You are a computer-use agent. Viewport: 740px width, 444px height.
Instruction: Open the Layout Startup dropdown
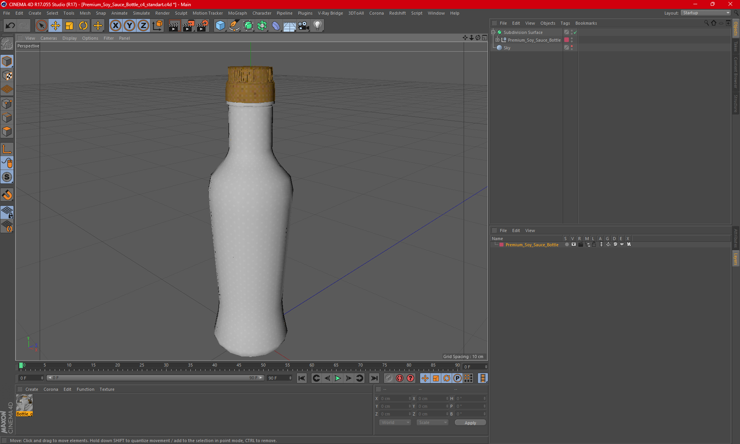pyautogui.click(x=706, y=13)
